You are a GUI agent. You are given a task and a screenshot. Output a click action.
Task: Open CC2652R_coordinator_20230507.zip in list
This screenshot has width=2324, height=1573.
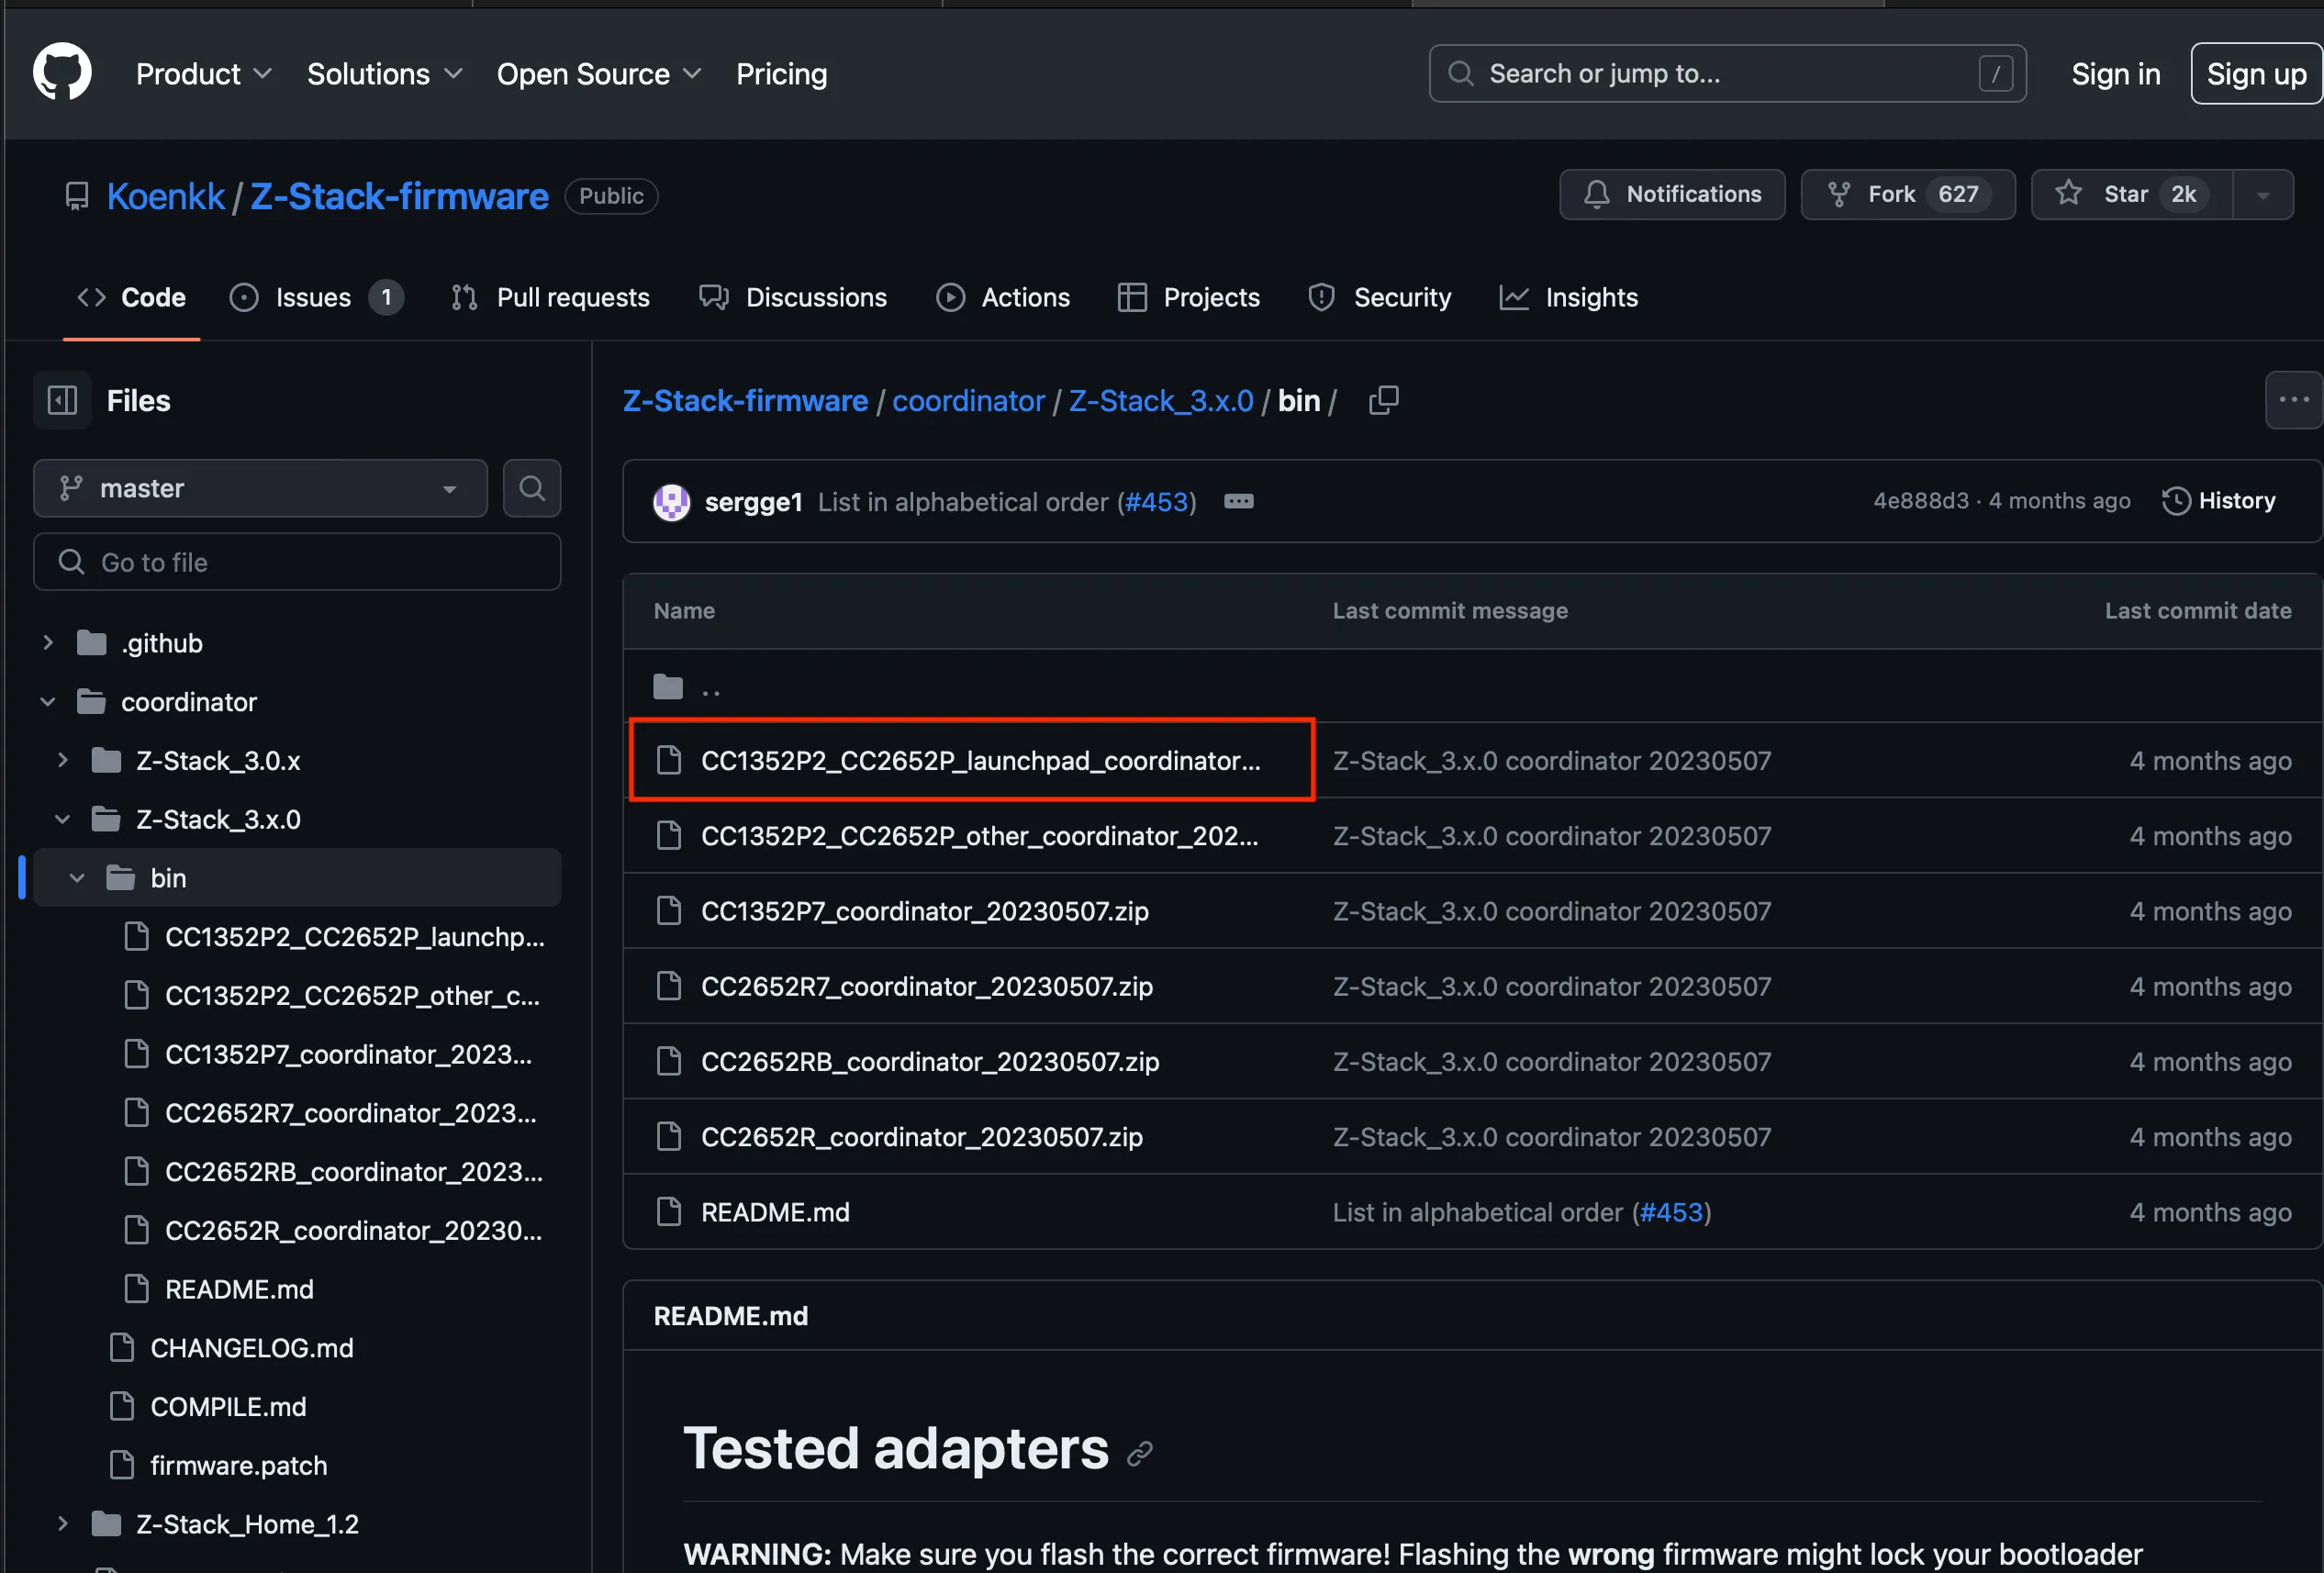921,1137
